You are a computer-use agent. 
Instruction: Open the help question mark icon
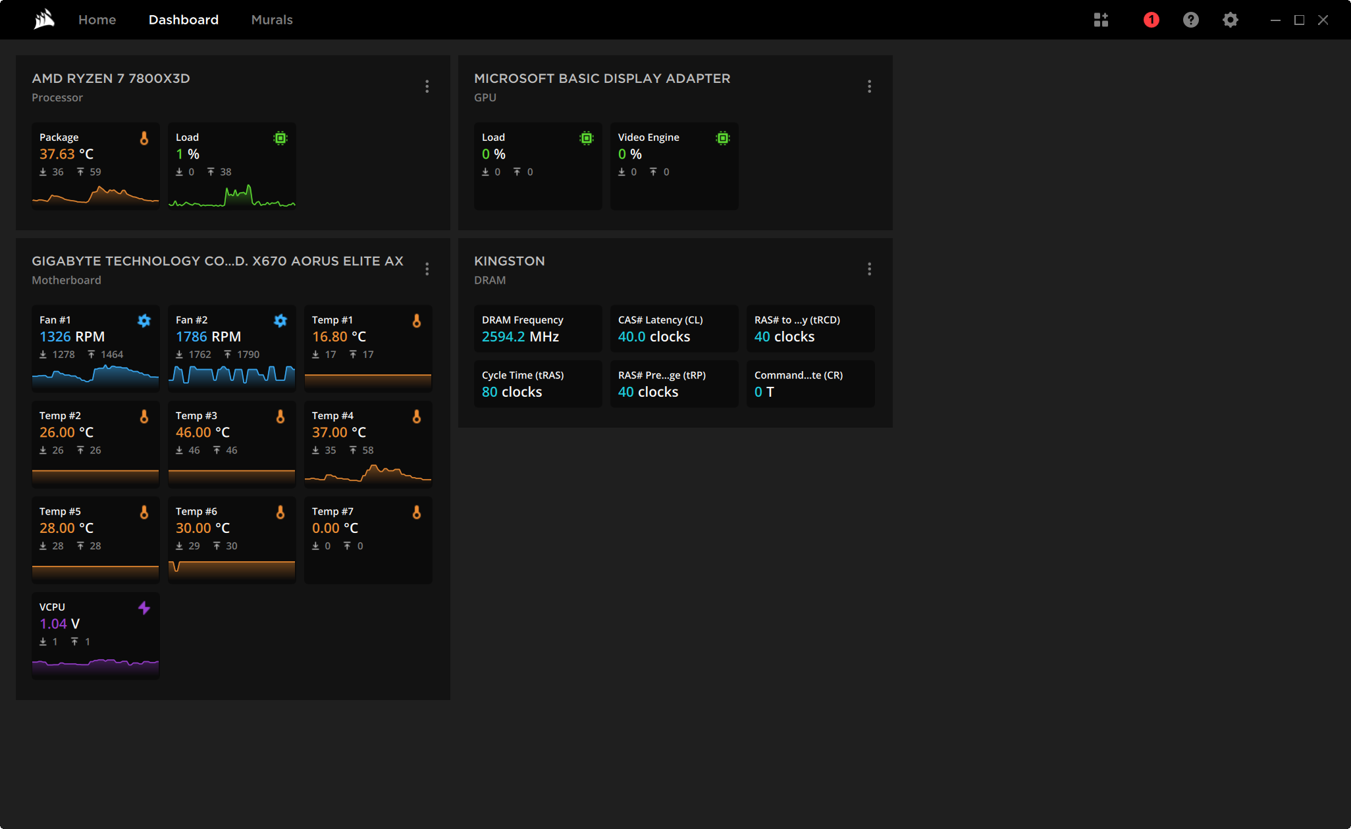pos(1191,20)
